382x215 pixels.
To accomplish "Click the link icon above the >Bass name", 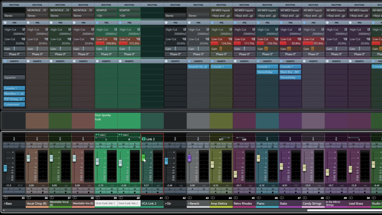I will (x=6, y=198).
